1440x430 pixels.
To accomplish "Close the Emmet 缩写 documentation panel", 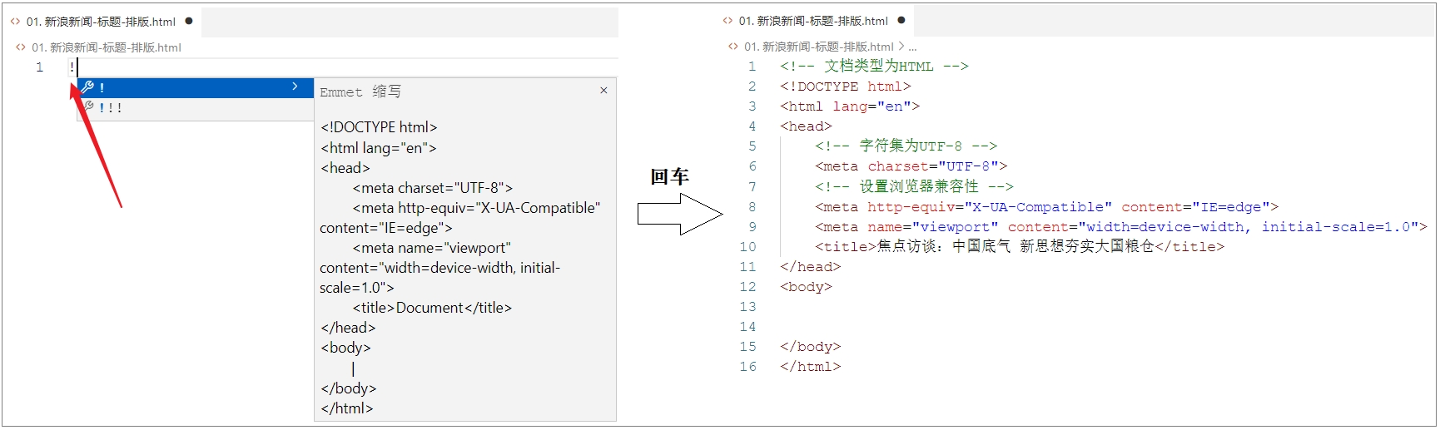I will [603, 91].
